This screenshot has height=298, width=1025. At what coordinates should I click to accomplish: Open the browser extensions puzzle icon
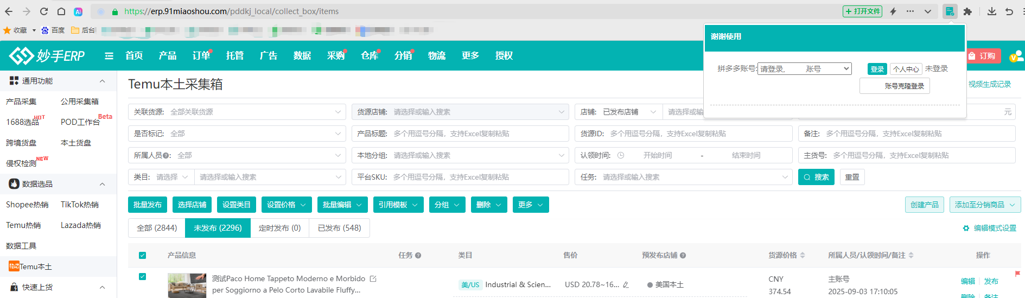[967, 11]
